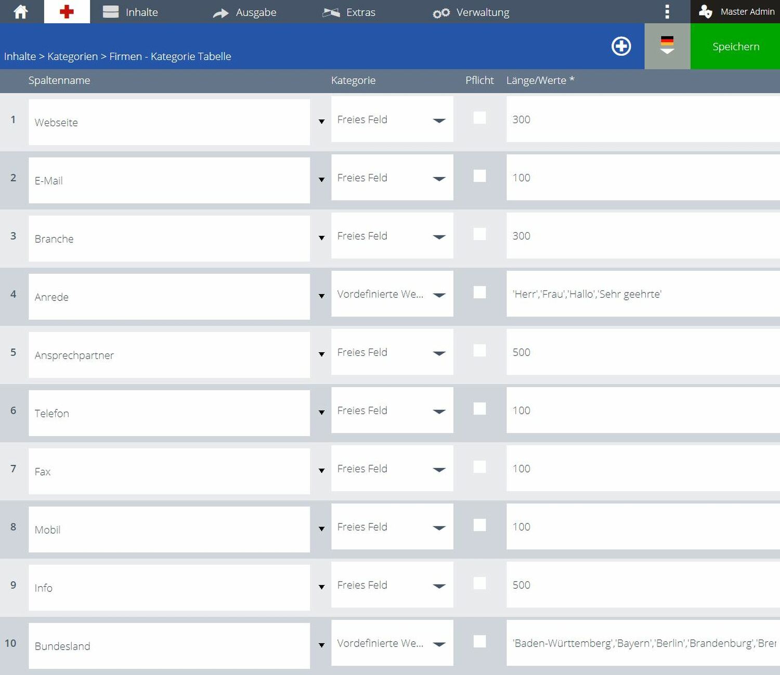
Task: Edit the E-Mail column name field
Action: pos(169,180)
